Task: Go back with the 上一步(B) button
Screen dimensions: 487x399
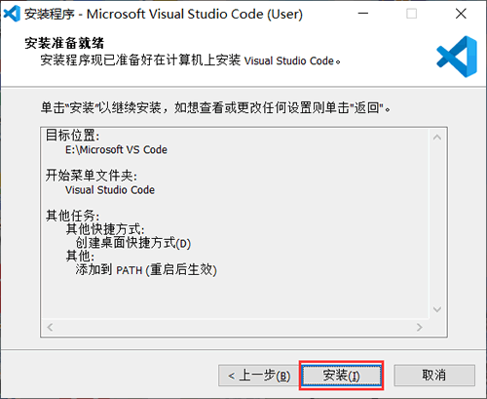Action: pos(259,376)
